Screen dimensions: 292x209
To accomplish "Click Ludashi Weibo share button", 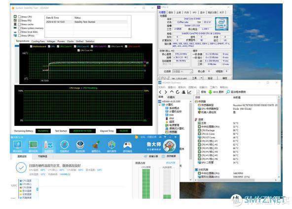I will (151, 156).
